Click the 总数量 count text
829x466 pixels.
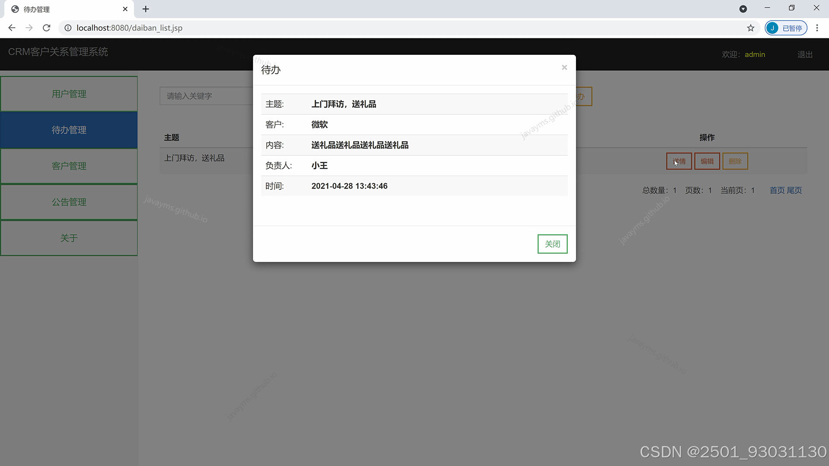pos(659,190)
